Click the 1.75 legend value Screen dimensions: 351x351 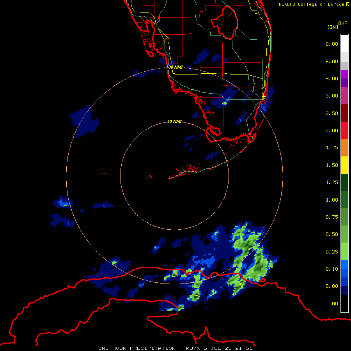(332, 148)
